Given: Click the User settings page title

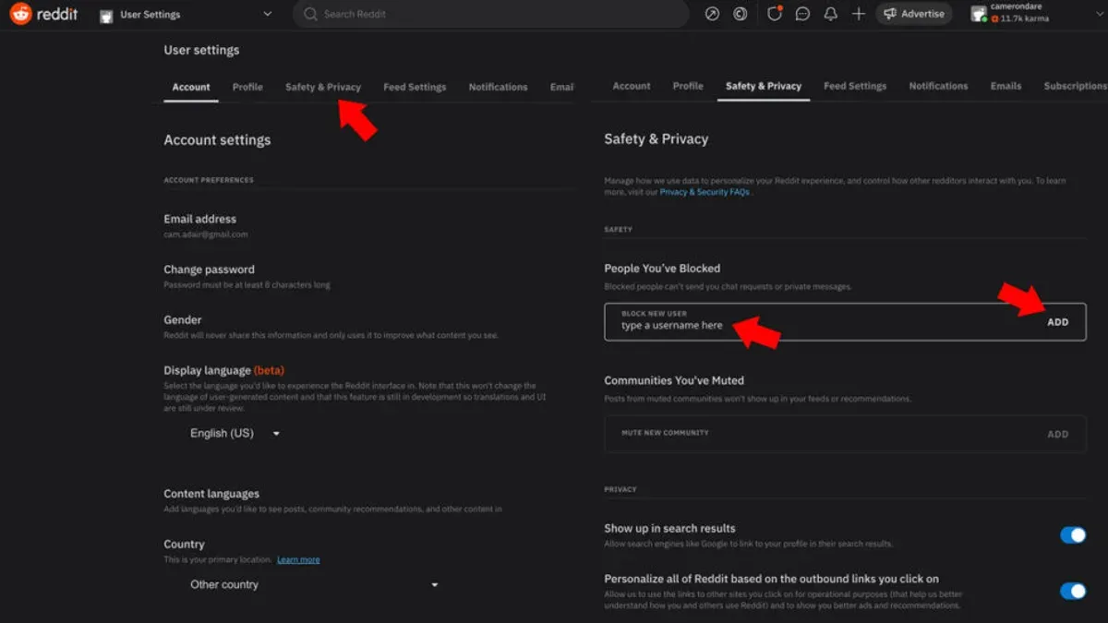Looking at the screenshot, I should (201, 50).
